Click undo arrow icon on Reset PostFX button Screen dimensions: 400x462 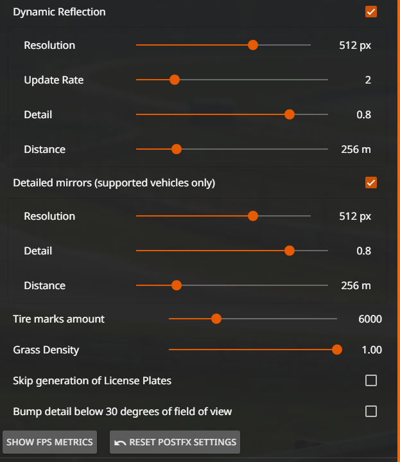pos(120,442)
